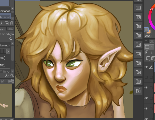Screen dimensions: 155x120
Task: Tick second checkbox in the hidden layer row
Action: point(151,77)
